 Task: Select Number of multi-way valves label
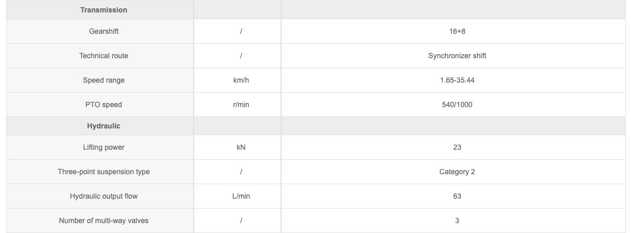(104, 221)
